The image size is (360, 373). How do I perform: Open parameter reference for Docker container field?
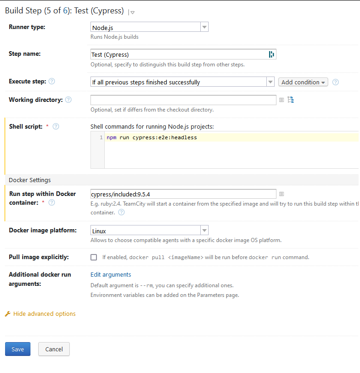[x=282, y=194]
